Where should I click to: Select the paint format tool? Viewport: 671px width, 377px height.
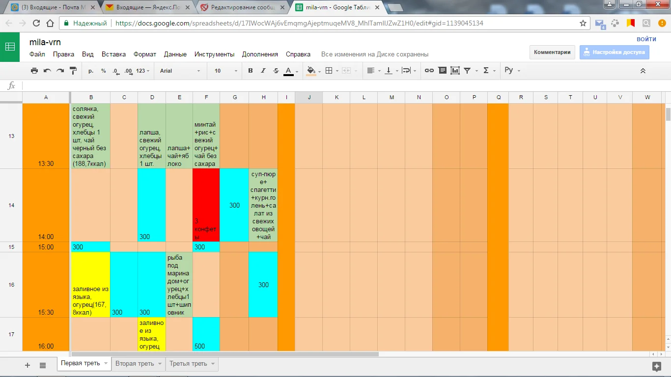click(x=73, y=71)
